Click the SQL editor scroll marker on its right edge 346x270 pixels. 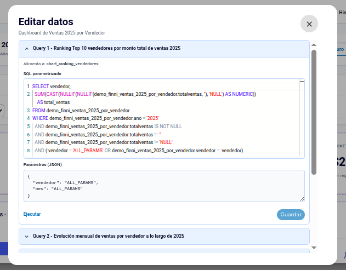point(302,81)
